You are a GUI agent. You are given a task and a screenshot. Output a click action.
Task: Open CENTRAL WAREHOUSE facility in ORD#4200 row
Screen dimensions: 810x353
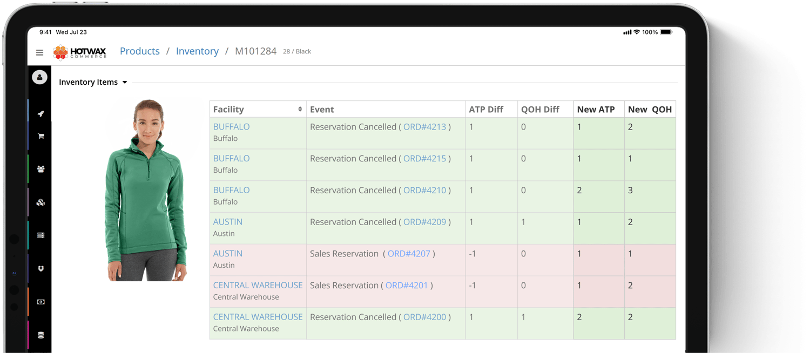pos(258,317)
